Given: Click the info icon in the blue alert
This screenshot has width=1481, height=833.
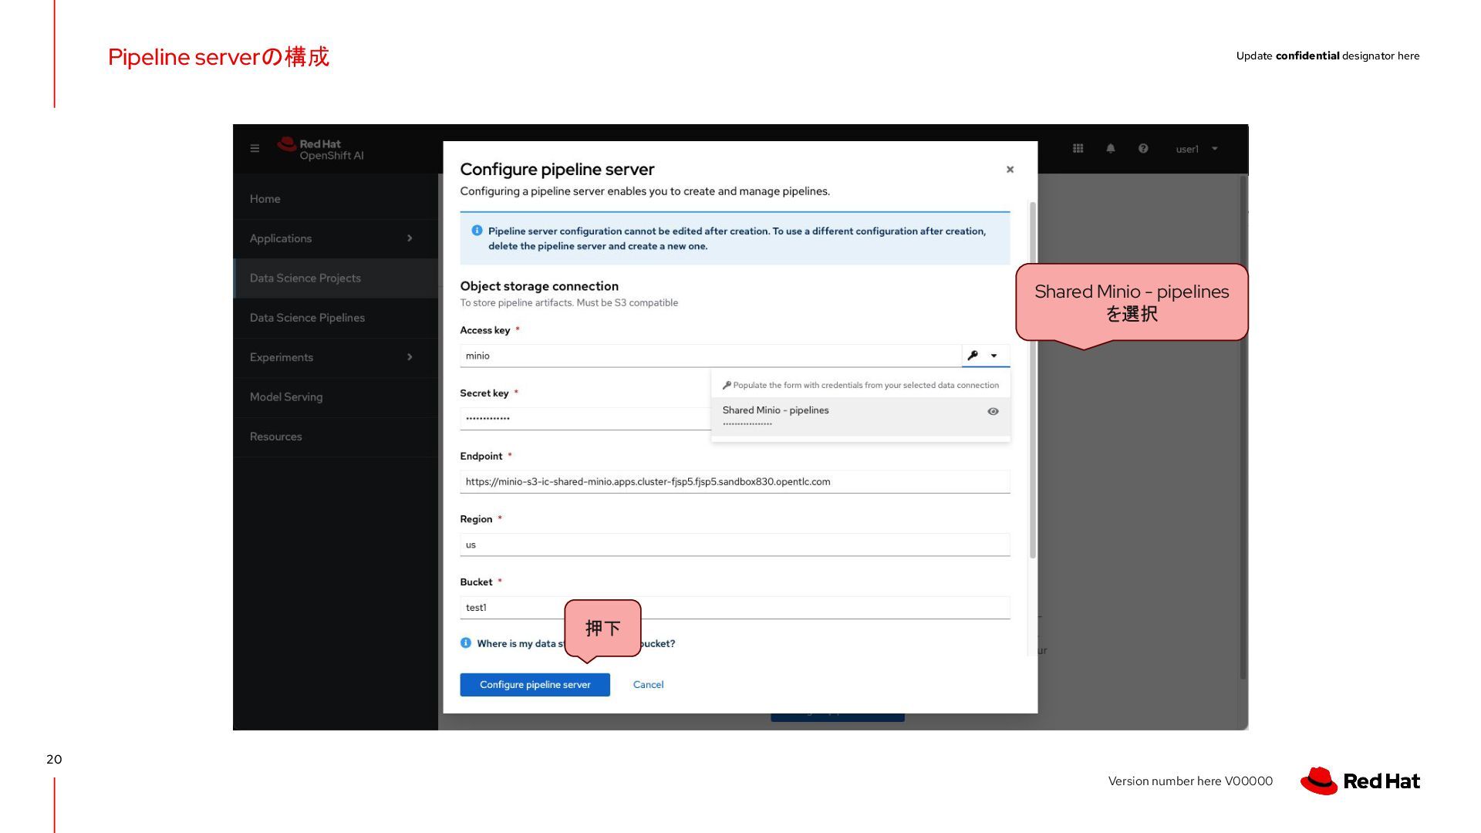Looking at the screenshot, I should click(x=477, y=231).
